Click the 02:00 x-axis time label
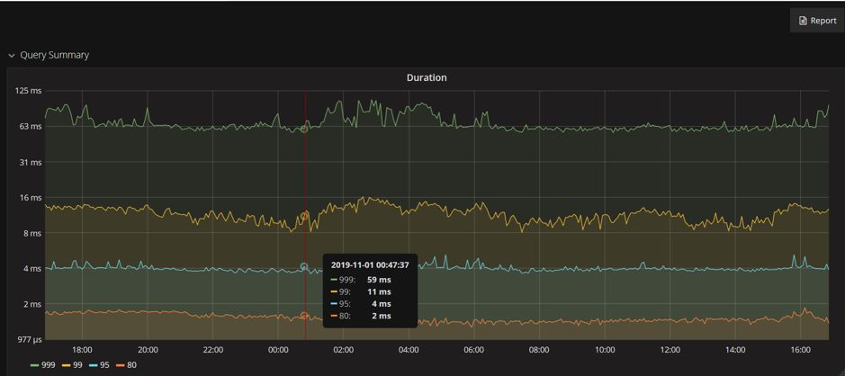This screenshot has width=845, height=376. [x=344, y=350]
